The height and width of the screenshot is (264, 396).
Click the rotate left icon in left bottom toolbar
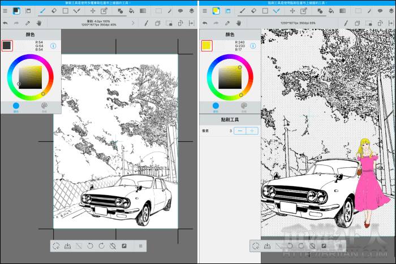90,246
